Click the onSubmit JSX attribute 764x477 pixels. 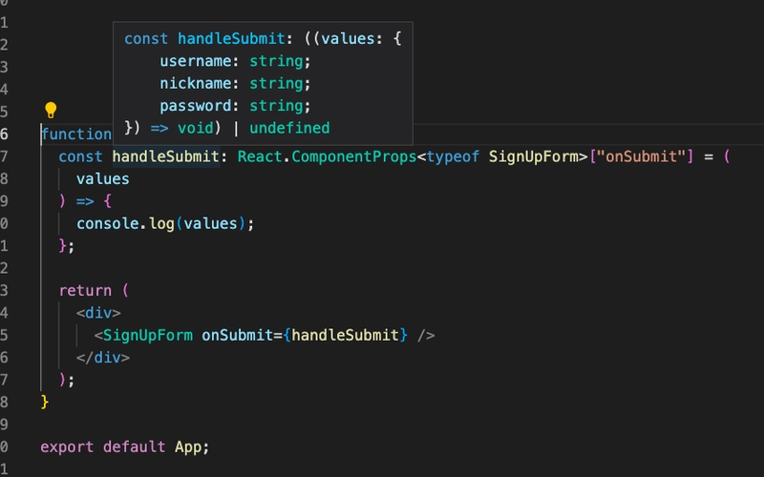click(x=237, y=336)
